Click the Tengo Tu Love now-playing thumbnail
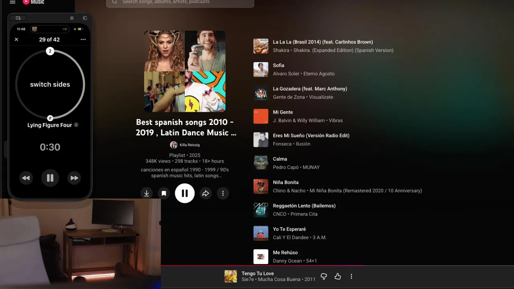Viewport: 514px width, 289px height. 230,277
